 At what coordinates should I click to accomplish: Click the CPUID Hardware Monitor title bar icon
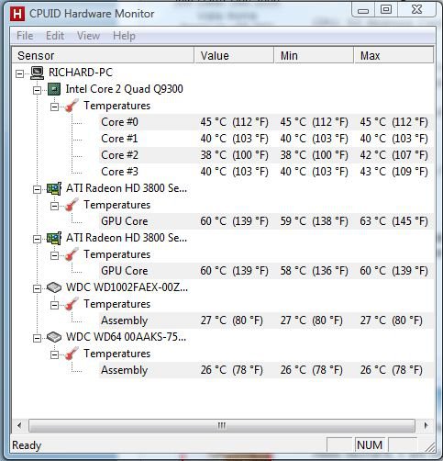(17, 14)
